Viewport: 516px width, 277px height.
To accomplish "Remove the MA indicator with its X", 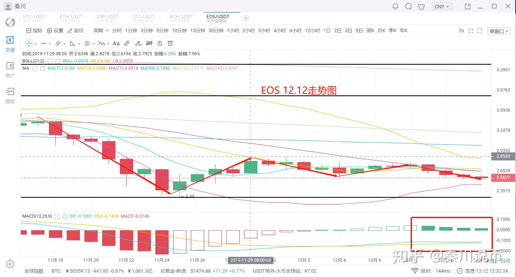I will point(43,69).
